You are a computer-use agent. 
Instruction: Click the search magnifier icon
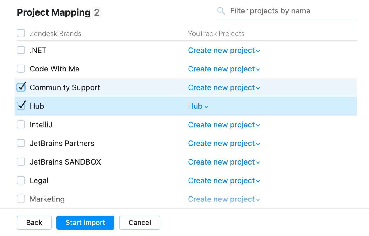tap(221, 11)
